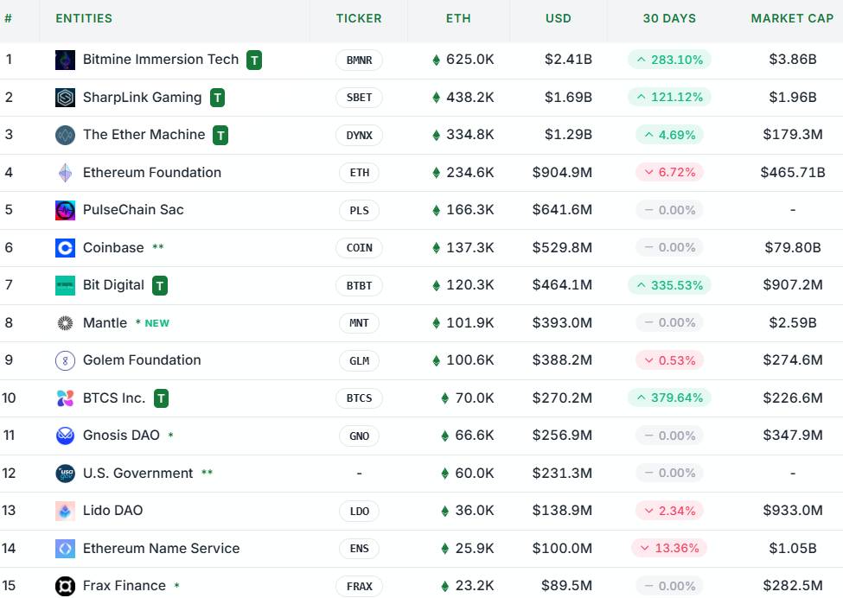Click the Gnosis DAO logo icon
Viewport: 843px width, 598px height.
click(65, 436)
